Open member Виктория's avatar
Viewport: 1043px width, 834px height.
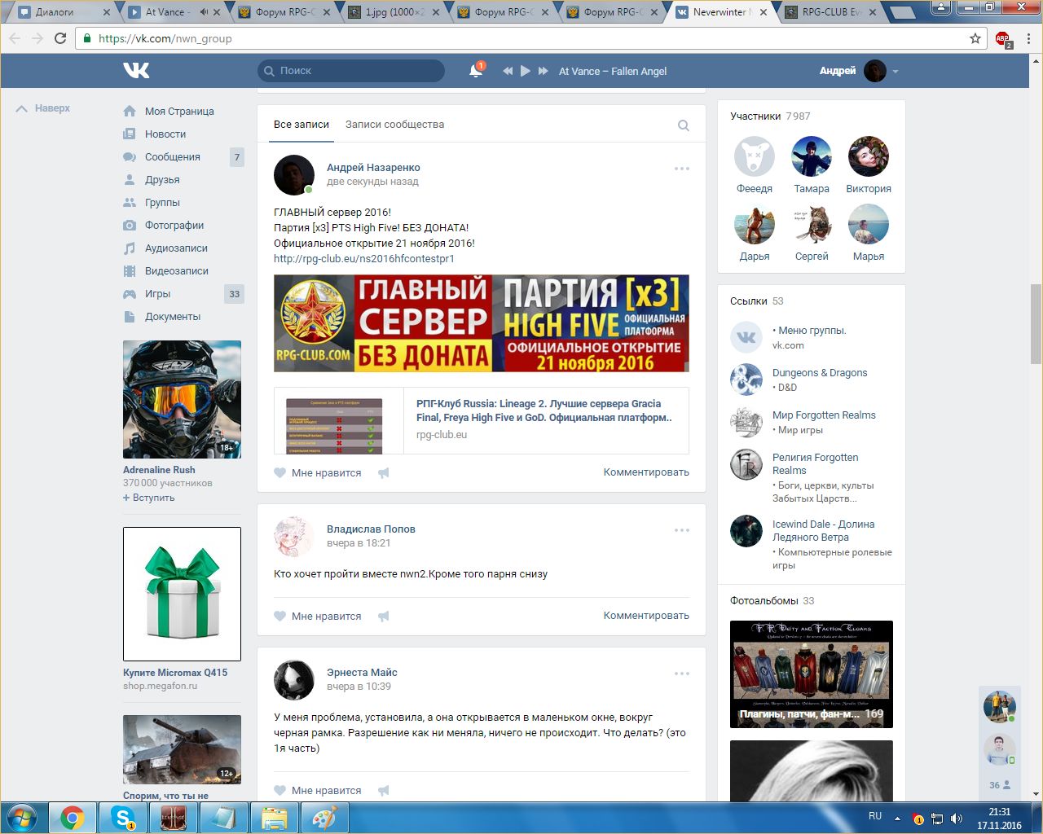coord(869,156)
